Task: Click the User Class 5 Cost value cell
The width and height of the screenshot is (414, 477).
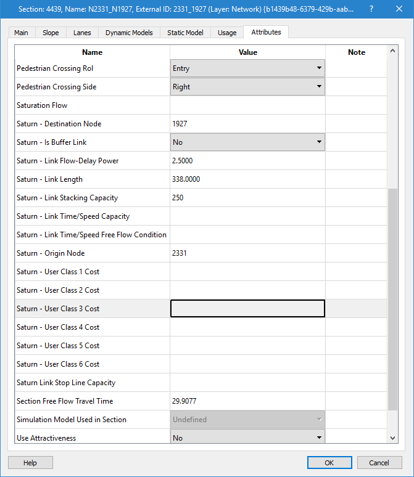Action: coord(247,346)
